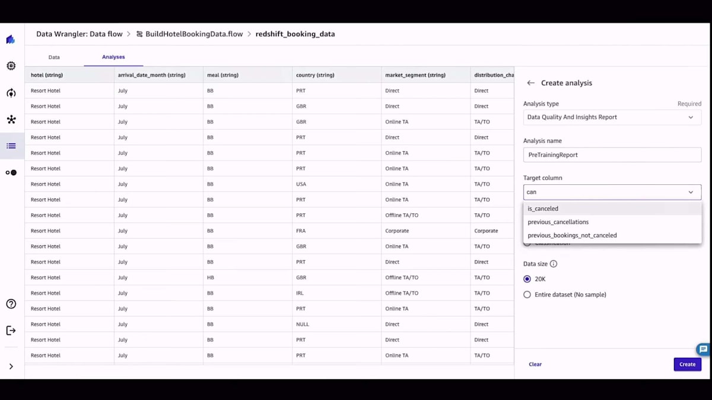
Task: Open BuildHotelBookingData.flow breadcrumb
Action: click(194, 34)
